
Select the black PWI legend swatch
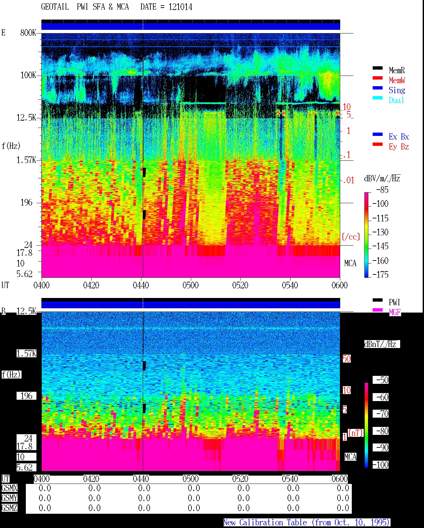click(x=378, y=300)
